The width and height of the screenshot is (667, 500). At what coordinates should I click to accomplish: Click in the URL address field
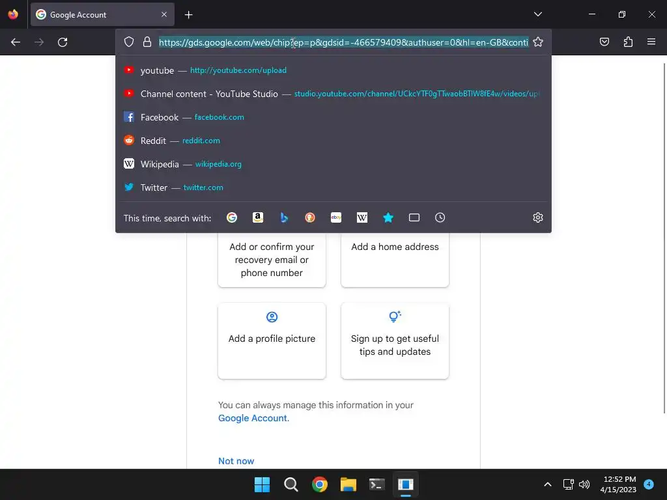pos(344,42)
